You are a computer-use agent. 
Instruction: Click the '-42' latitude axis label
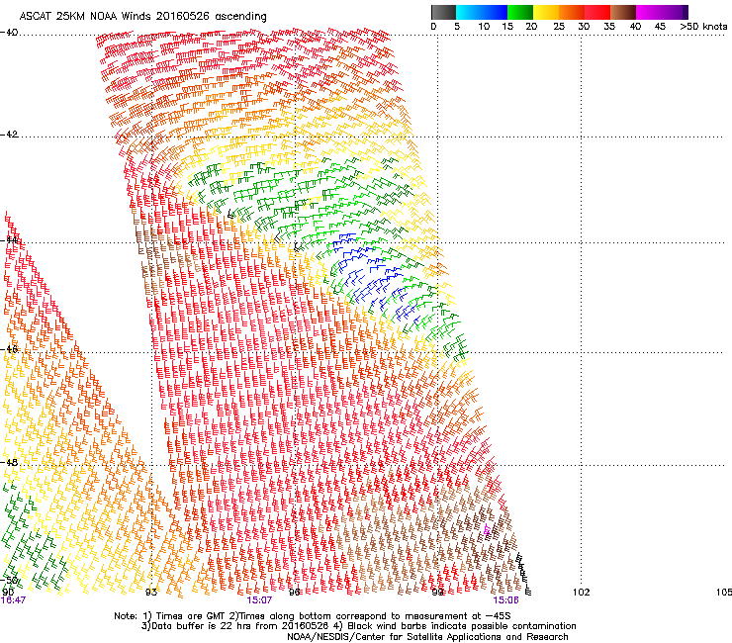[x=9, y=135]
